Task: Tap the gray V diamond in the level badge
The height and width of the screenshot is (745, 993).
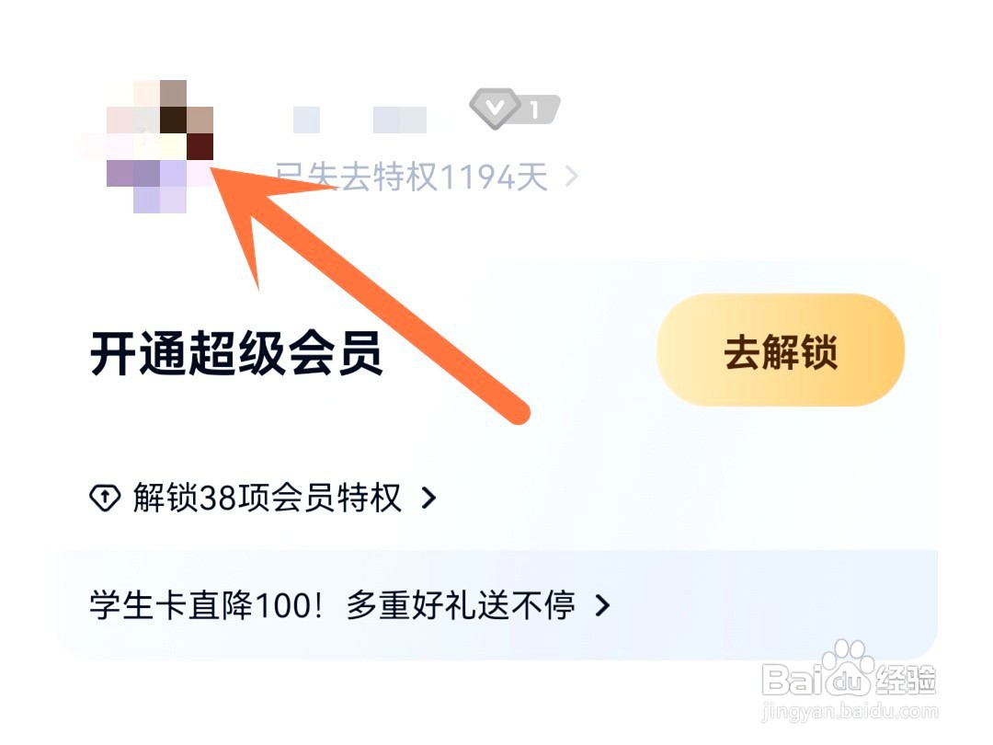Action: (495, 109)
